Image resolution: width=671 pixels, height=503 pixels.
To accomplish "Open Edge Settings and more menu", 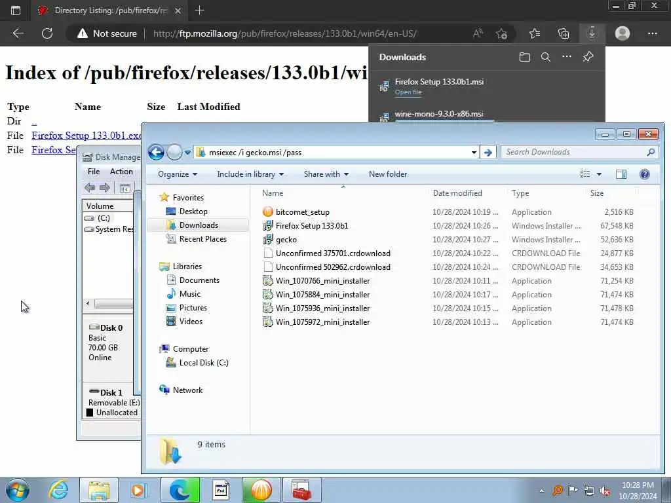I will click(652, 33).
